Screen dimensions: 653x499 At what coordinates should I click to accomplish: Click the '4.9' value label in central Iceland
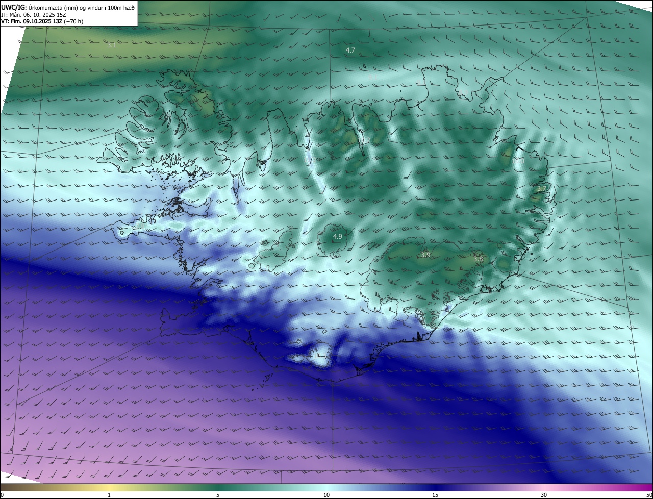338,236
